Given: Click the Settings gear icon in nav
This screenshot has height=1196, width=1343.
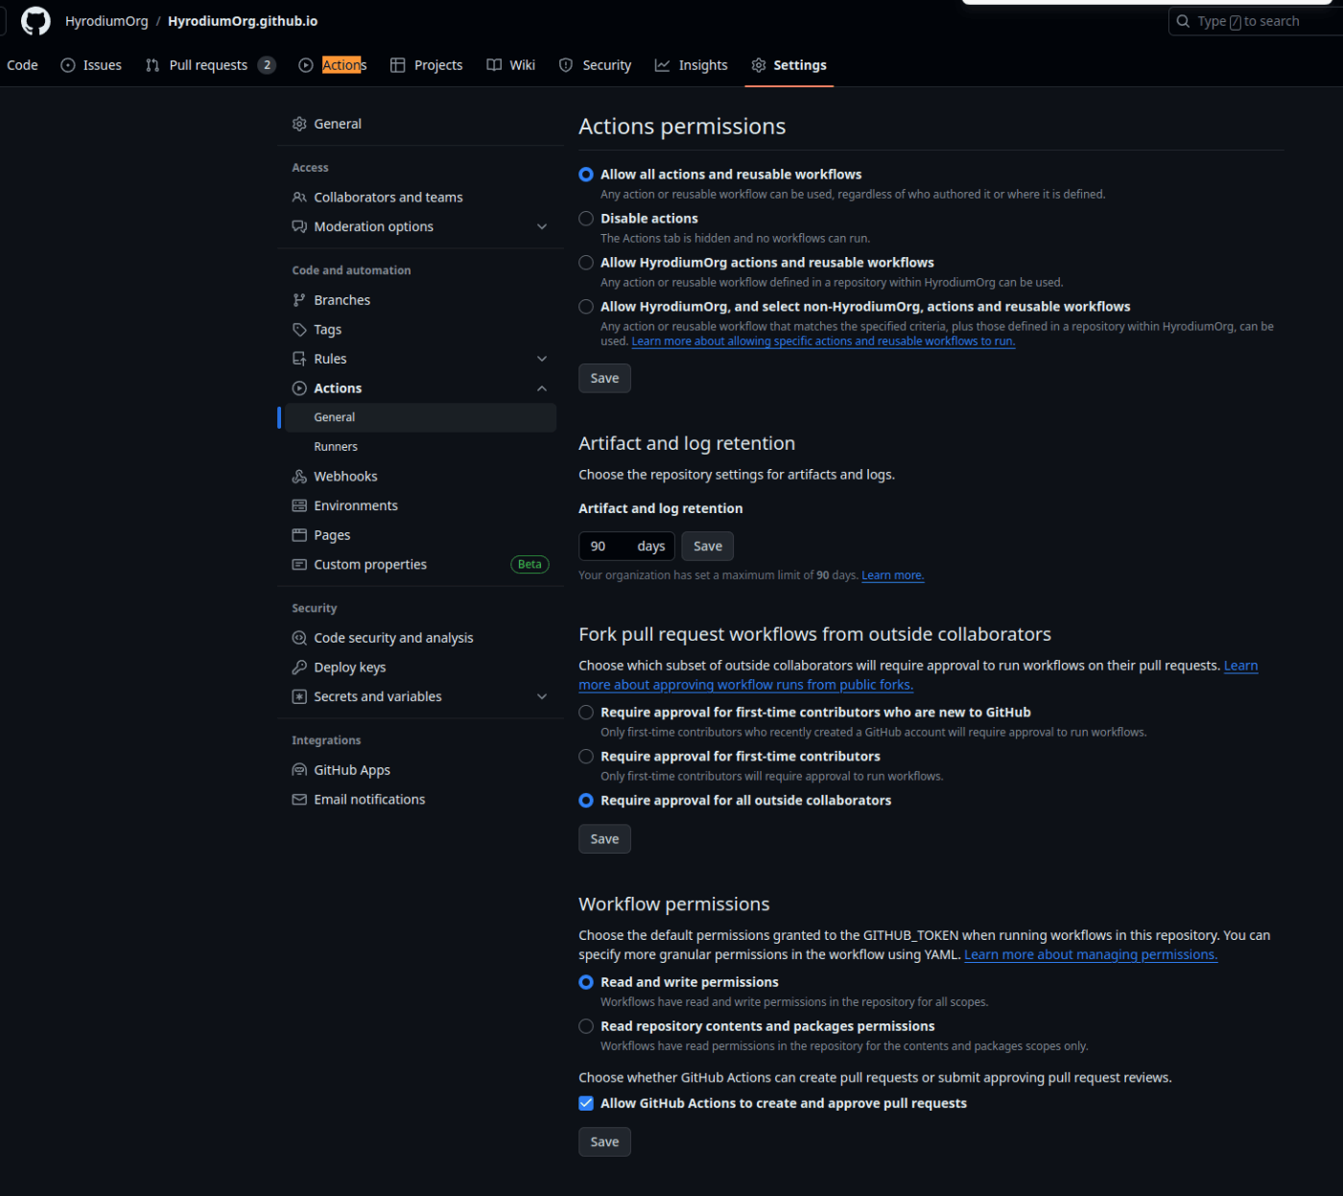Looking at the screenshot, I should pyautogui.click(x=759, y=65).
